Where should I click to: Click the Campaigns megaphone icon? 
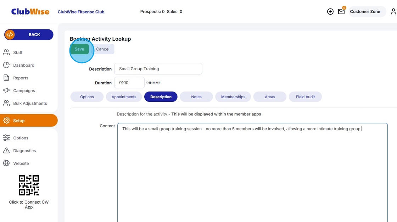pos(6,90)
